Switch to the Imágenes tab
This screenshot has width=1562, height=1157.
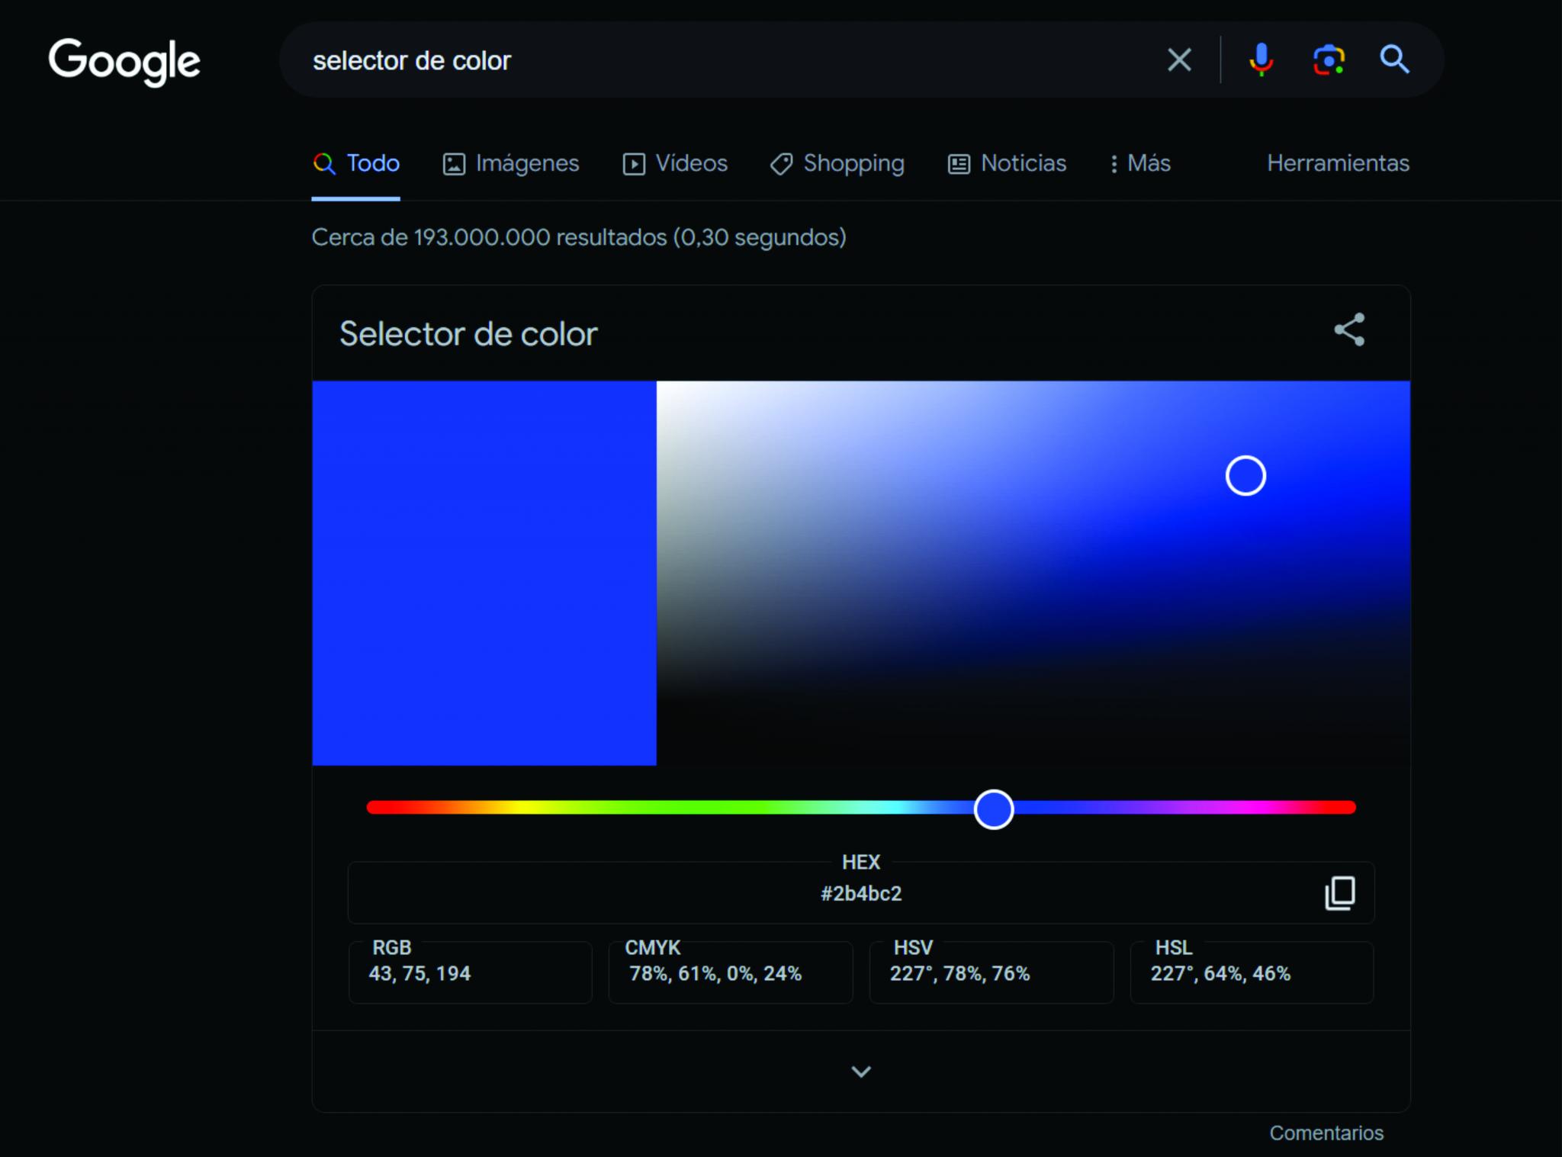511,163
